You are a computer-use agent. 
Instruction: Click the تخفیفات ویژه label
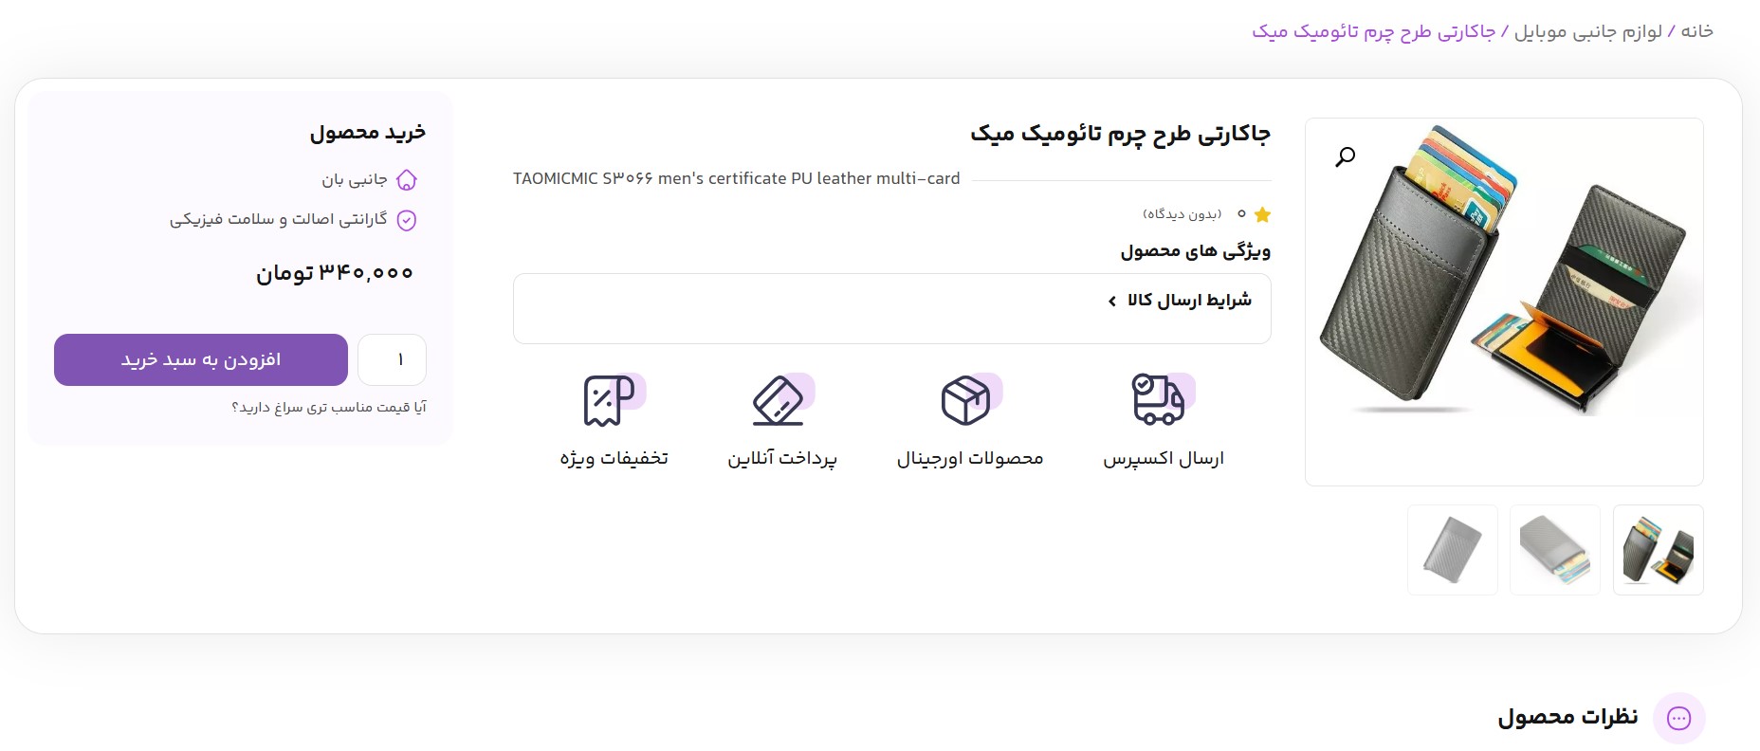pos(614,459)
